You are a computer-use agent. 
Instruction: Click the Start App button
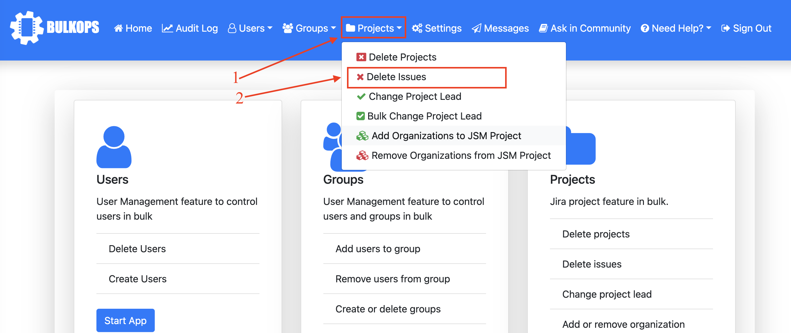(x=126, y=320)
